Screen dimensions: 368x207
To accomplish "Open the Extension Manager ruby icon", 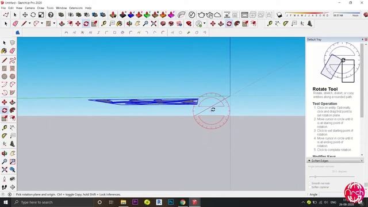I will point(189,24).
